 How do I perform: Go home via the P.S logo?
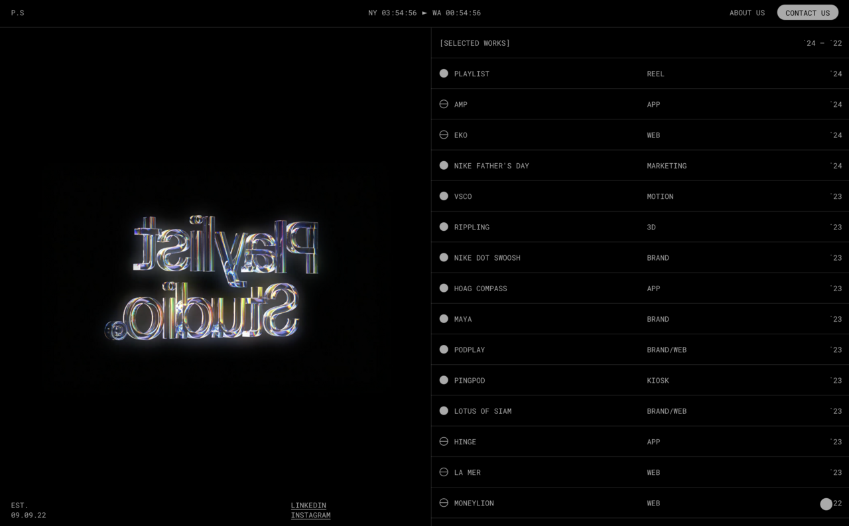tap(18, 13)
